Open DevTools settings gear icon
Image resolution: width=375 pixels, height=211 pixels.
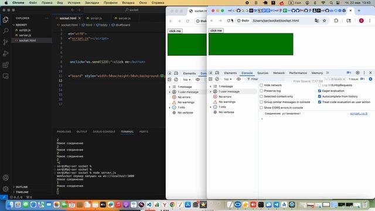[357, 73]
